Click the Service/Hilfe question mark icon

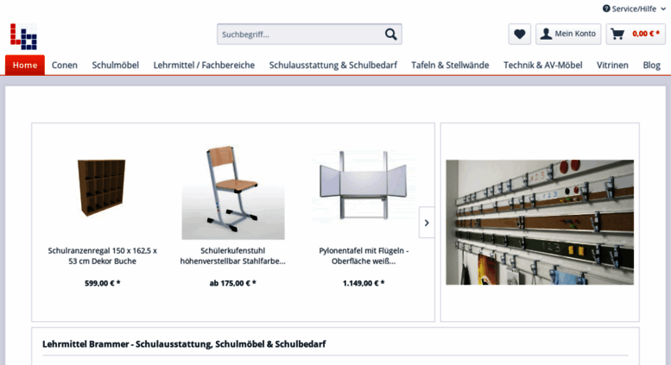click(x=606, y=9)
